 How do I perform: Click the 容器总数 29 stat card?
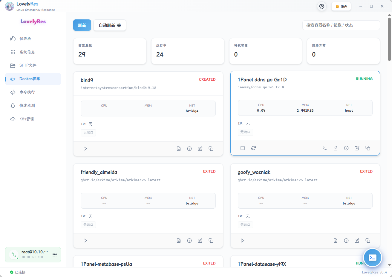pos(110,51)
